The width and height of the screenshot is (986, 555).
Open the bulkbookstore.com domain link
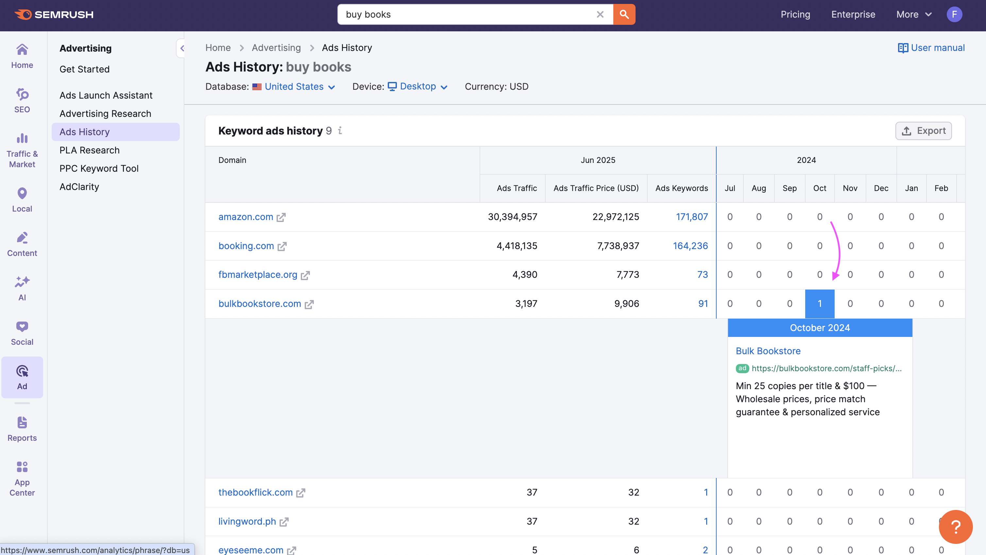260,304
